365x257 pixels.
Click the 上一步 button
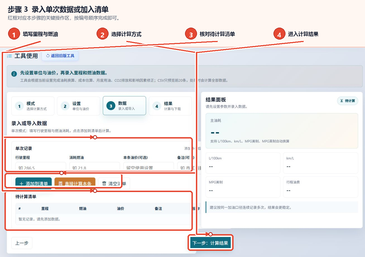[x=22, y=243]
